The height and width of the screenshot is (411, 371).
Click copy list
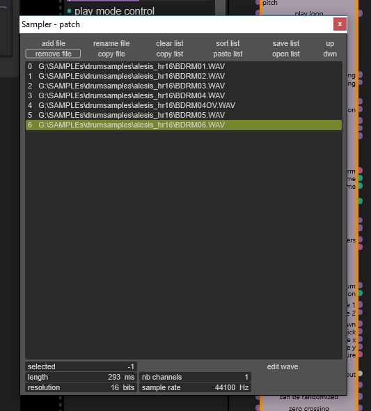click(170, 54)
